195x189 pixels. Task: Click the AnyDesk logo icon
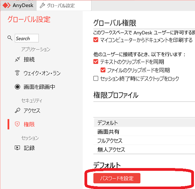click(x=7, y=5)
